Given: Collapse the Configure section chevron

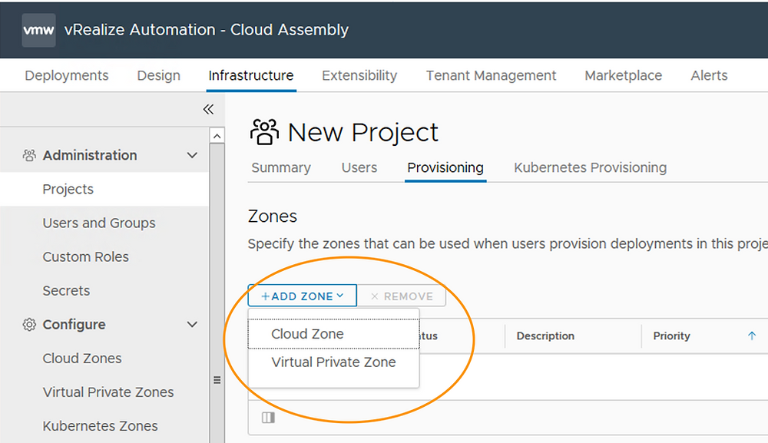Looking at the screenshot, I should coord(192,325).
